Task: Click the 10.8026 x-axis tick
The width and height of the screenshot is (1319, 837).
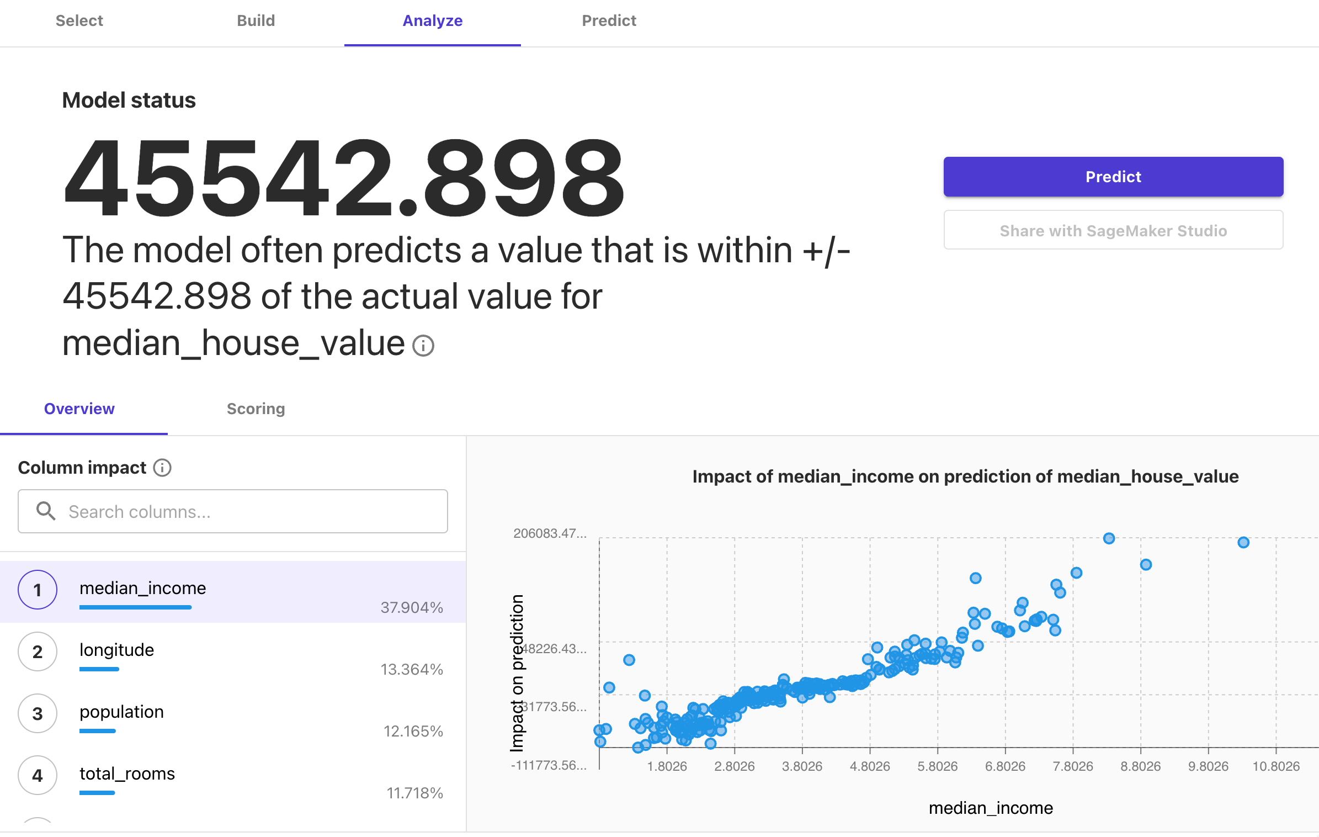Action: pos(1276,766)
